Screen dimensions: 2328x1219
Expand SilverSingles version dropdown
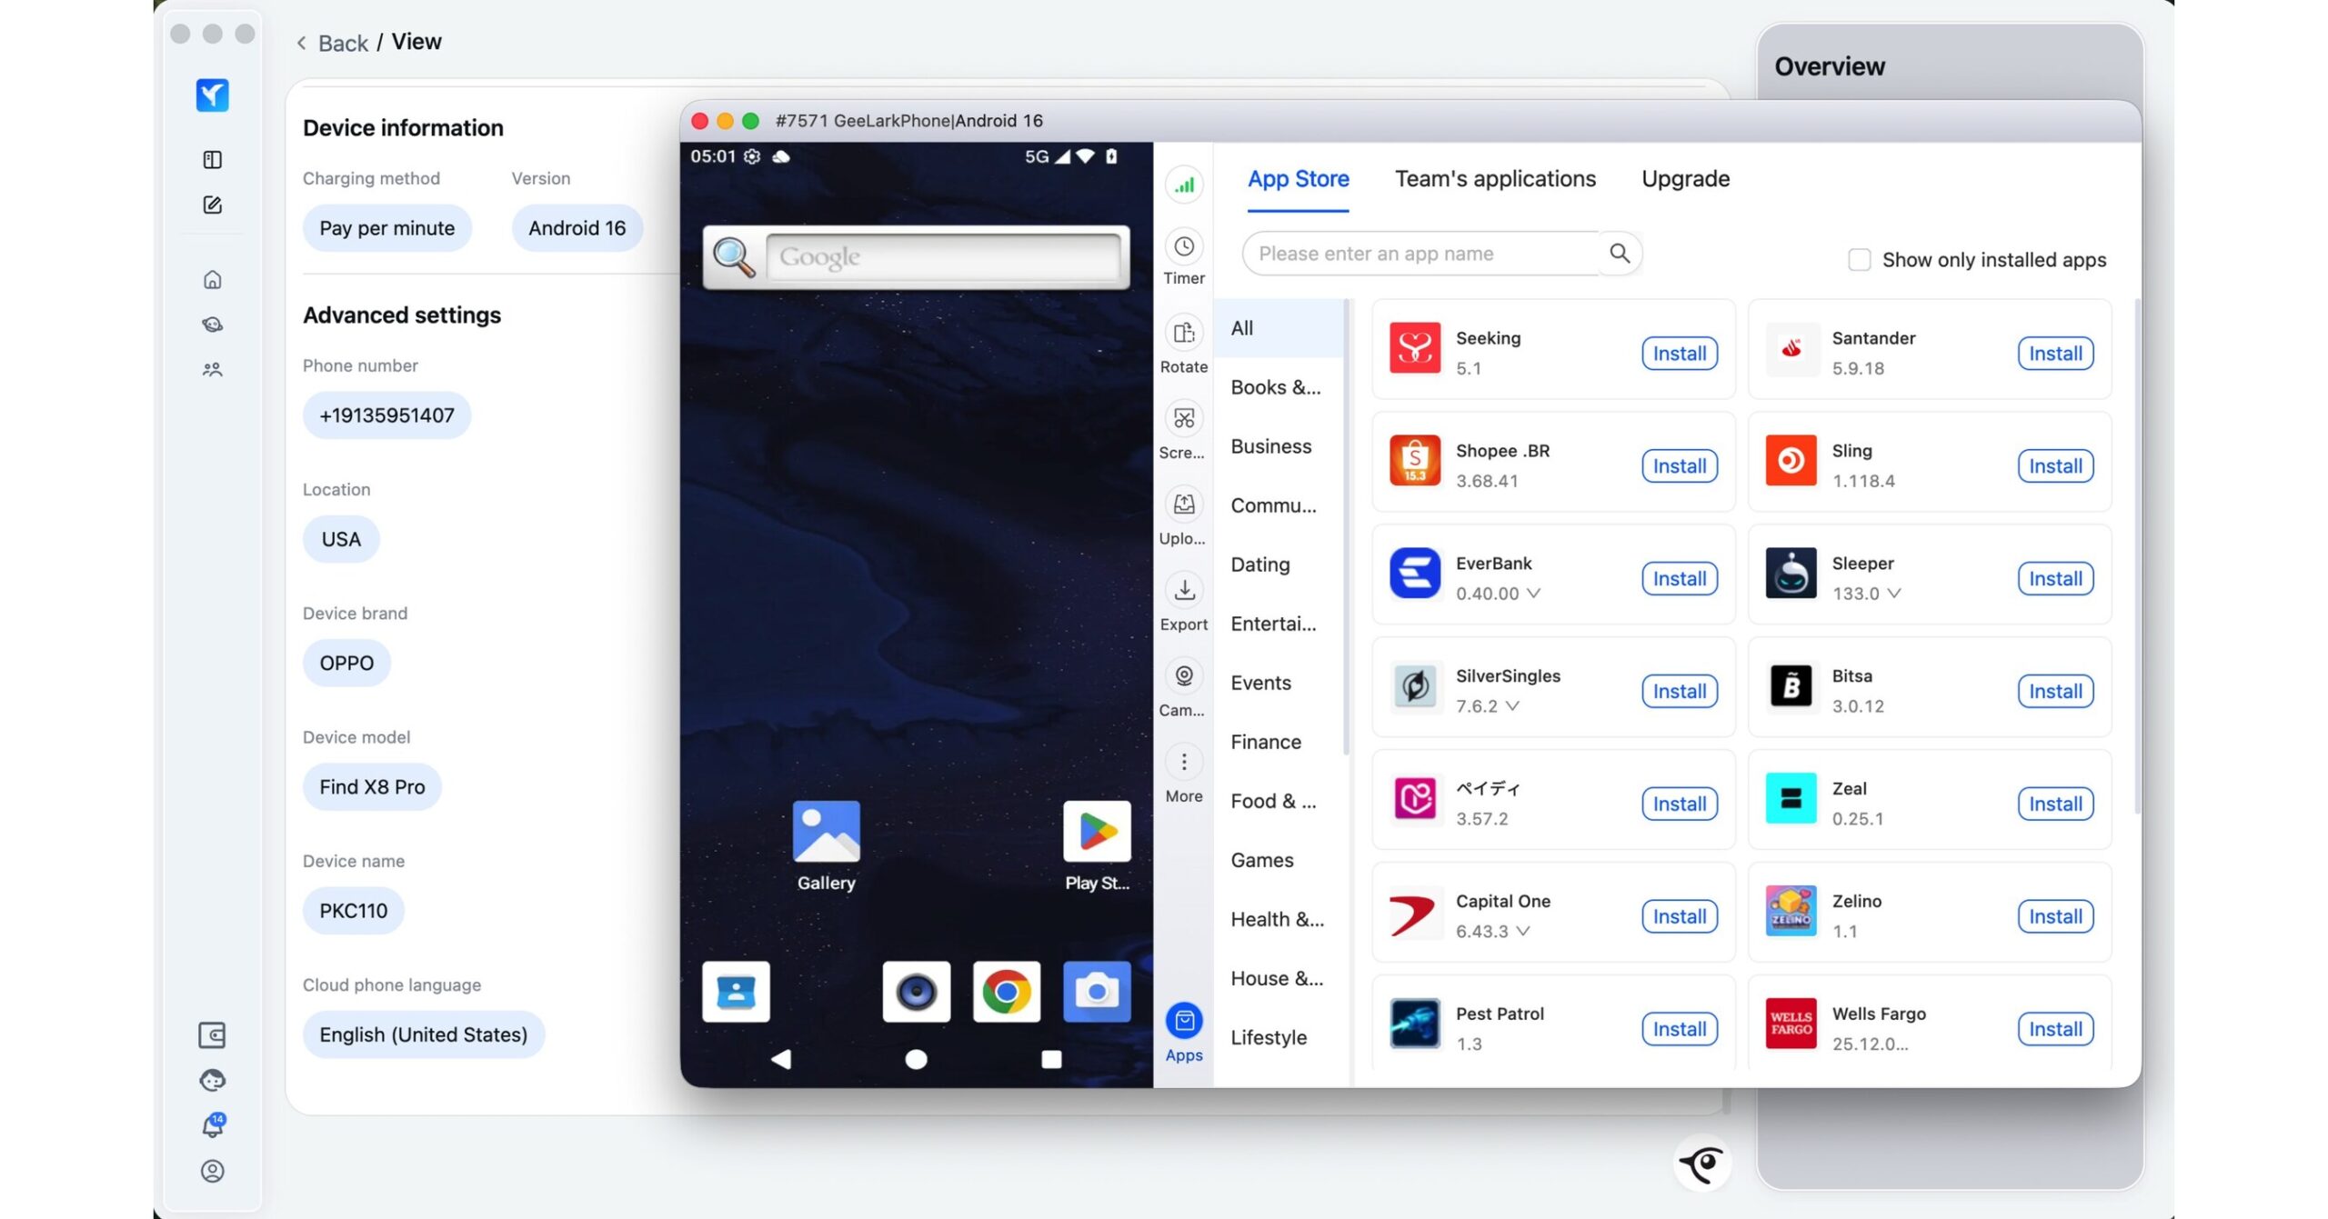1511,705
